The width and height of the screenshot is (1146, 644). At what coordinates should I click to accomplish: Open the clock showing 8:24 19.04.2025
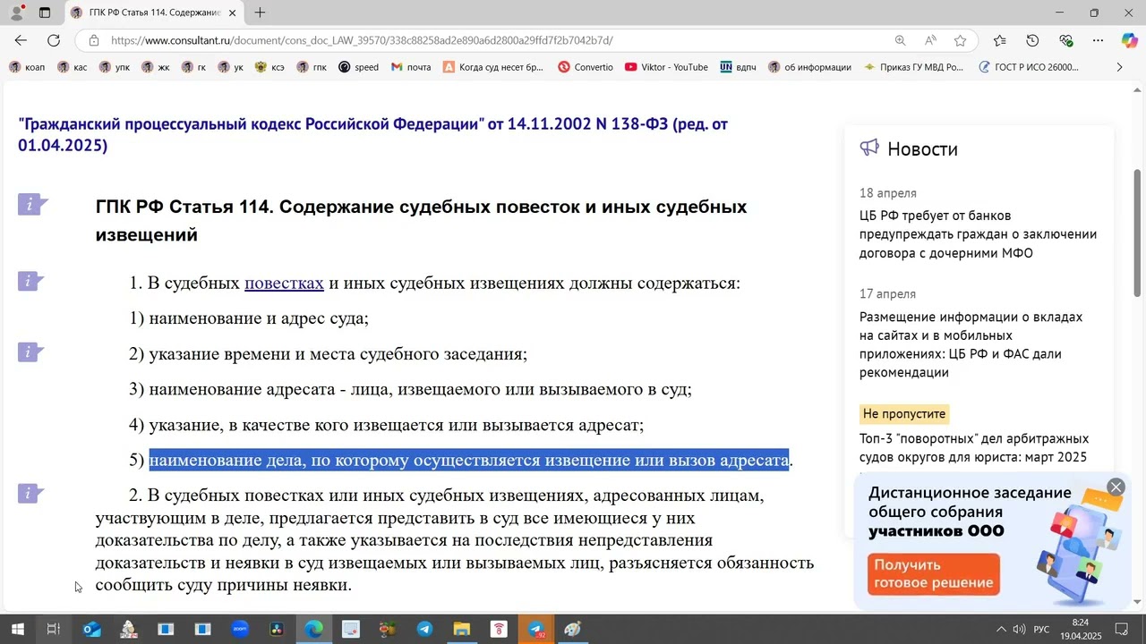[x=1081, y=629]
